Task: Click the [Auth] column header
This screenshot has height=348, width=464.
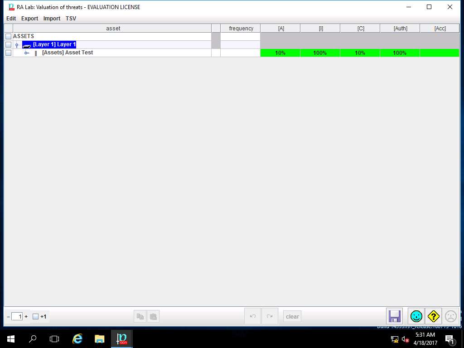Action: (400, 29)
